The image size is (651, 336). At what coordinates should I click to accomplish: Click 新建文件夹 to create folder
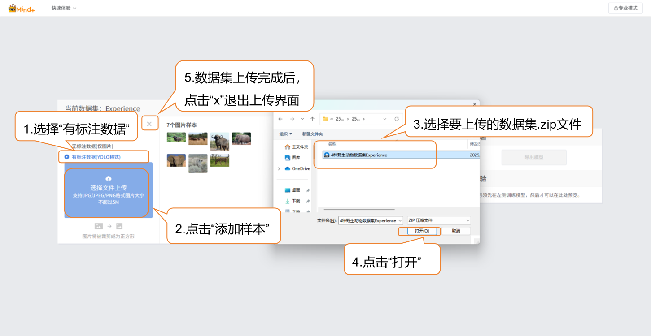pyautogui.click(x=312, y=134)
